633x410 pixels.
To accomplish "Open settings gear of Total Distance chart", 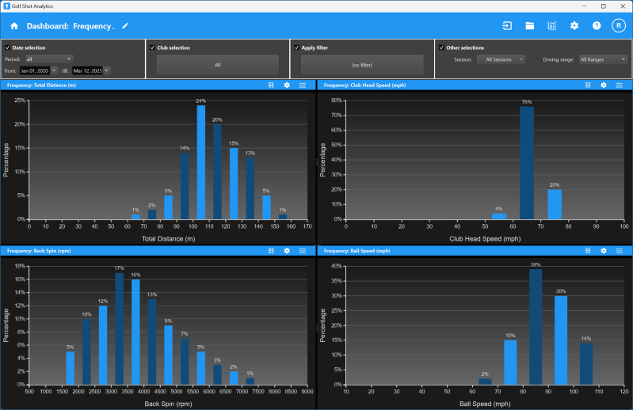I will tap(287, 85).
